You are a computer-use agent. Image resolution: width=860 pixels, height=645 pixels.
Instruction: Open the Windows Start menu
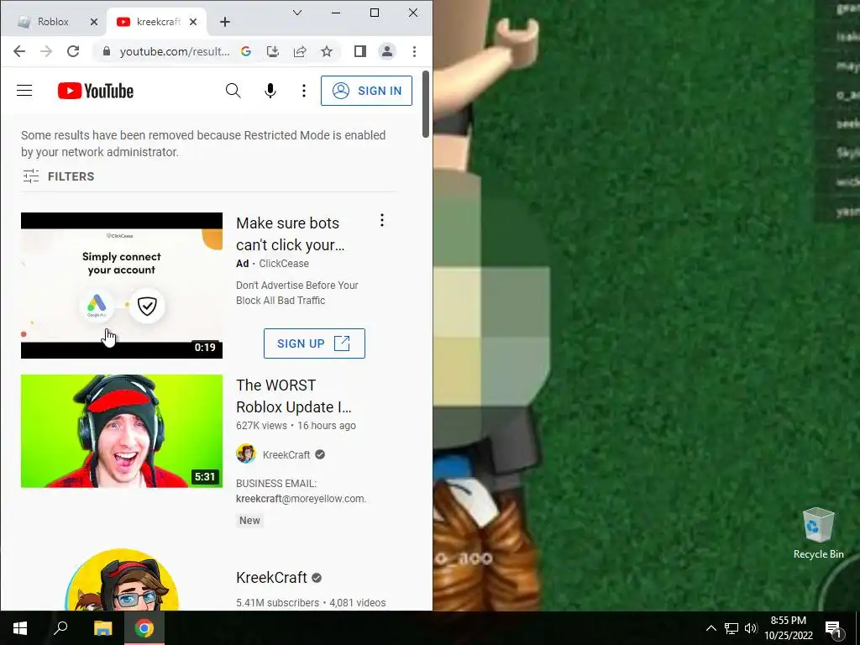tap(20, 628)
